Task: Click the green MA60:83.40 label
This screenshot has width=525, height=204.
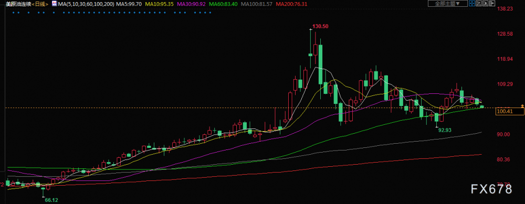Action: 223,4
